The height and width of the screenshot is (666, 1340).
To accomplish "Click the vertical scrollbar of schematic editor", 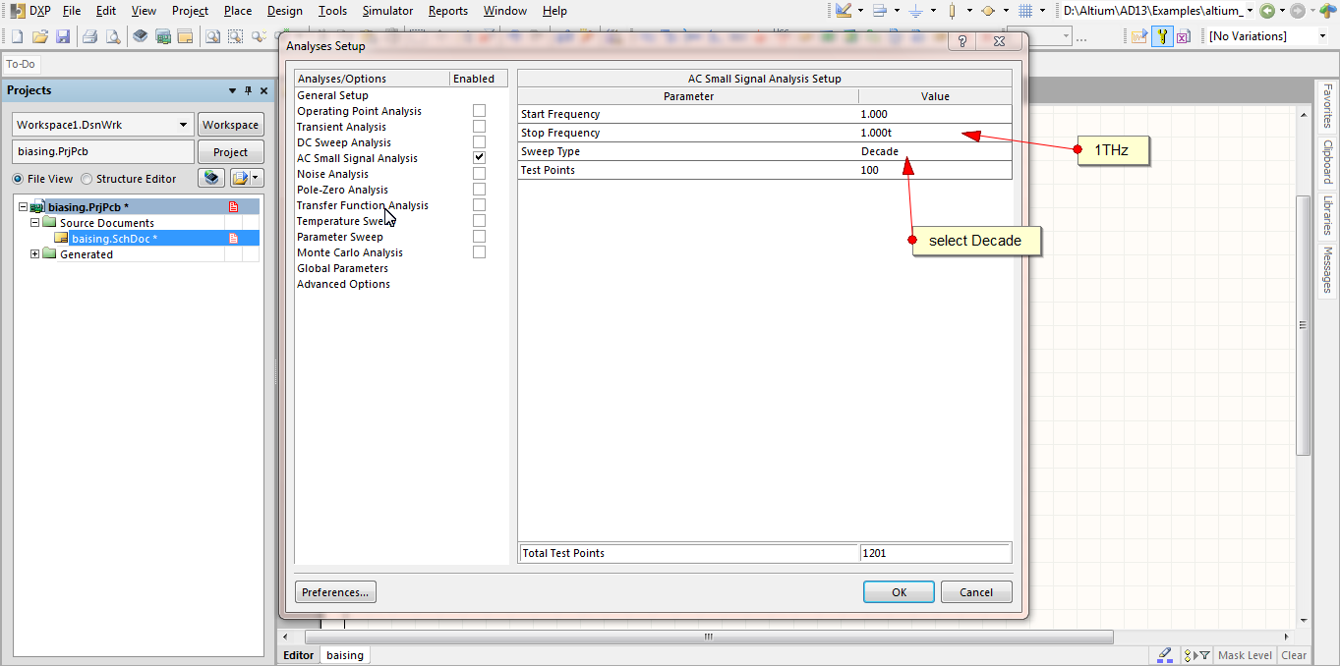I will [x=1304, y=324].
